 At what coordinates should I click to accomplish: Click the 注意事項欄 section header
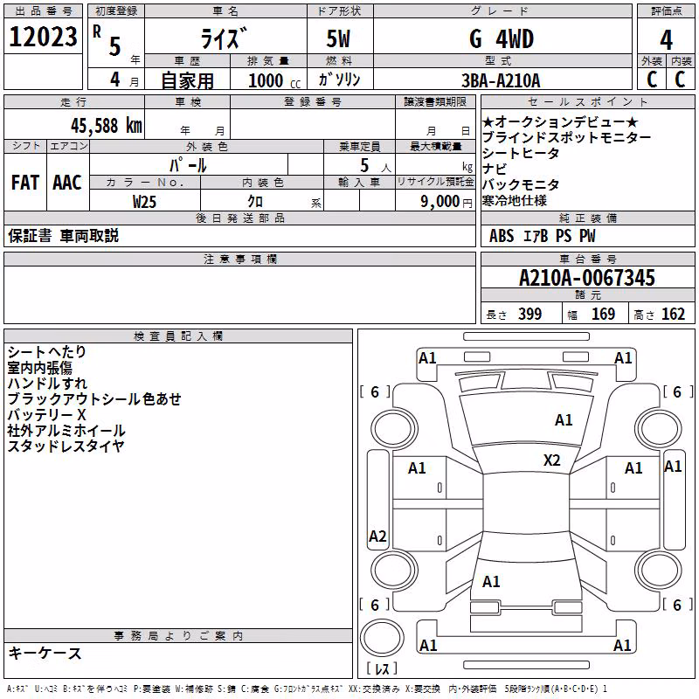240,259
